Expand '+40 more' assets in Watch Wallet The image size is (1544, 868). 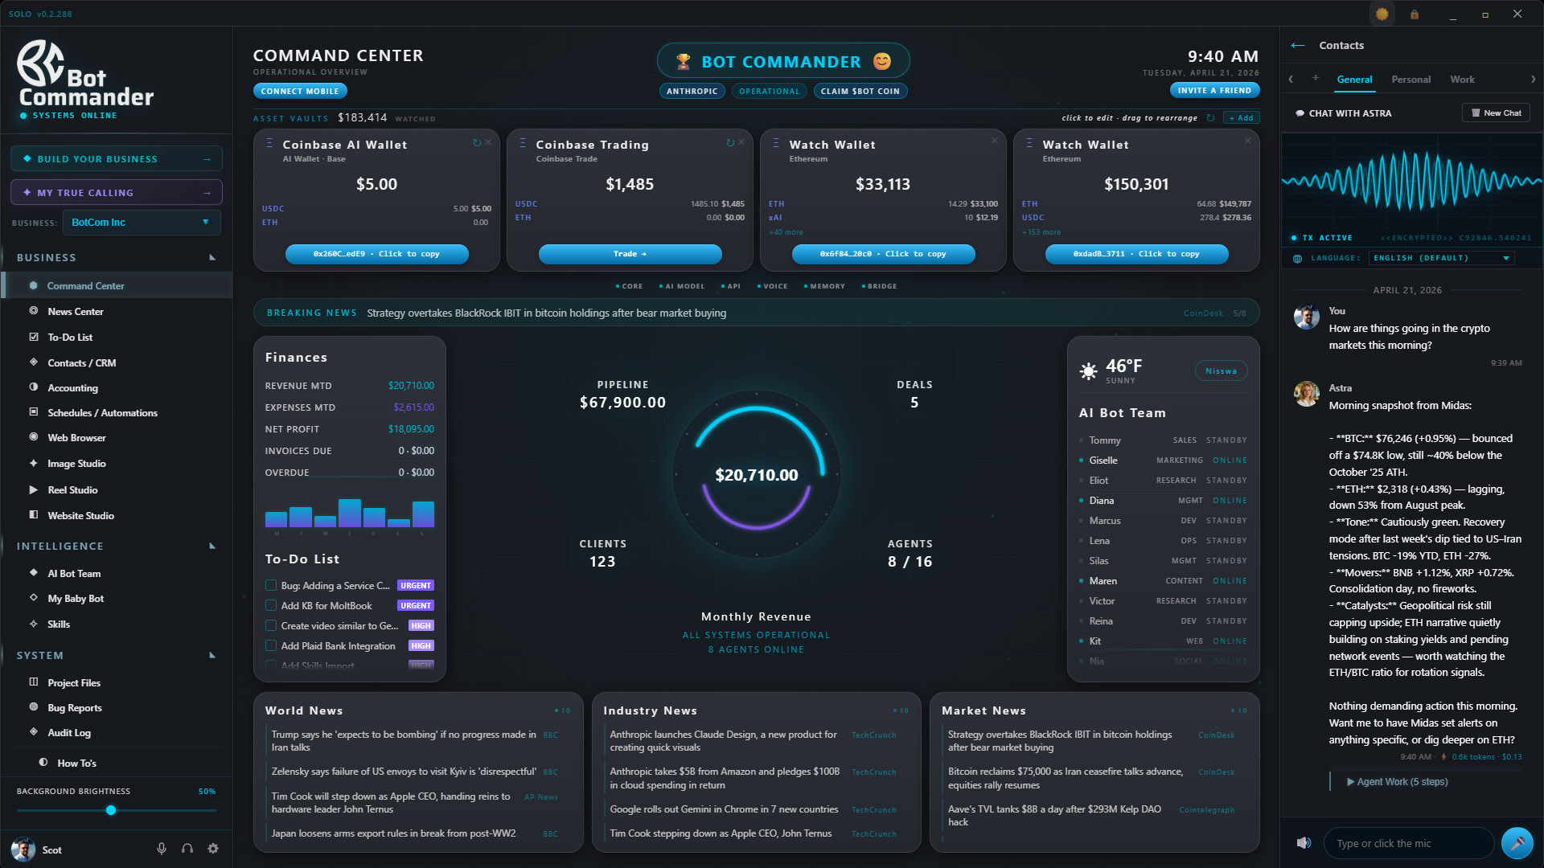tap(786, 232)
